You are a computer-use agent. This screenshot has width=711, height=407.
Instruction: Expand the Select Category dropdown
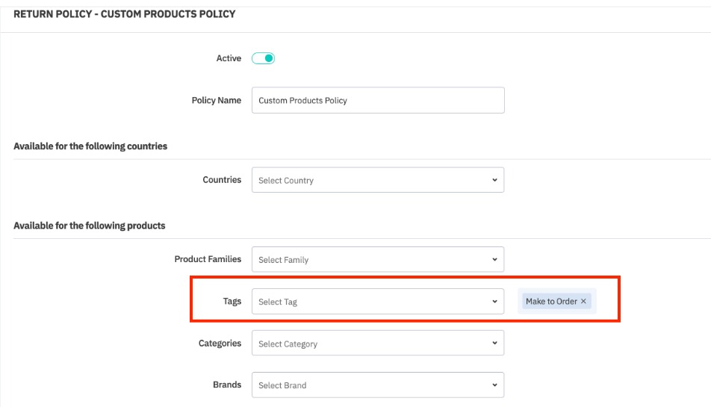(373, 344)
